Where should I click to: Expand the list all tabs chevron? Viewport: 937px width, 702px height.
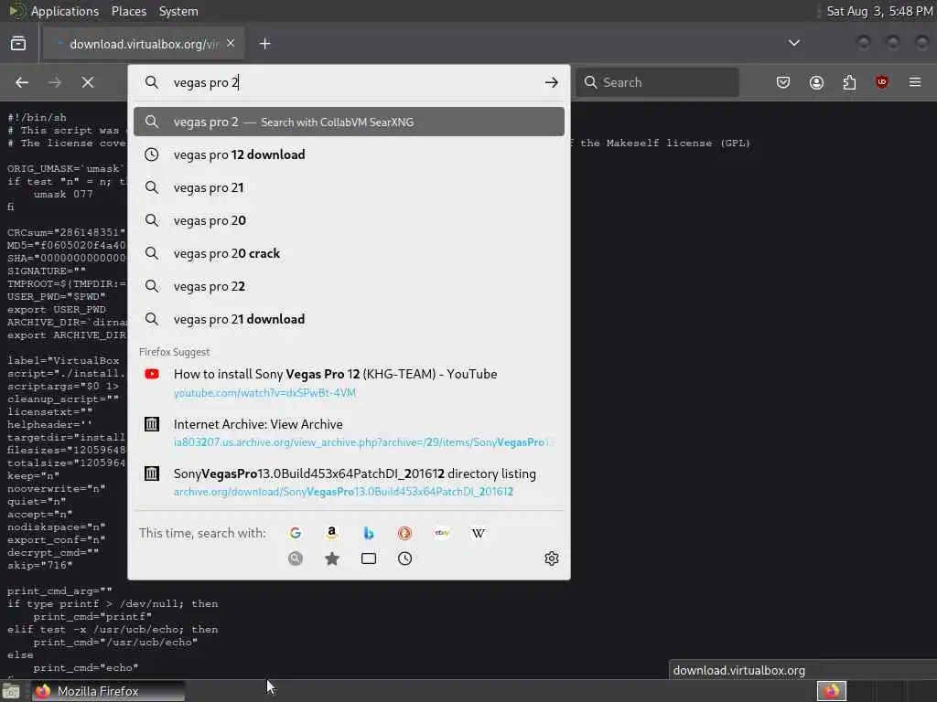point(794,43)
